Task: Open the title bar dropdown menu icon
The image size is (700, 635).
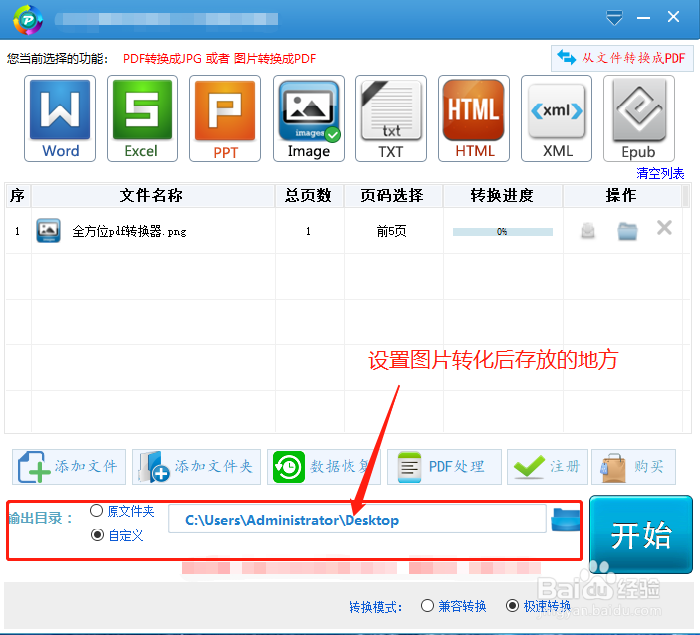Action: point(614,18)
